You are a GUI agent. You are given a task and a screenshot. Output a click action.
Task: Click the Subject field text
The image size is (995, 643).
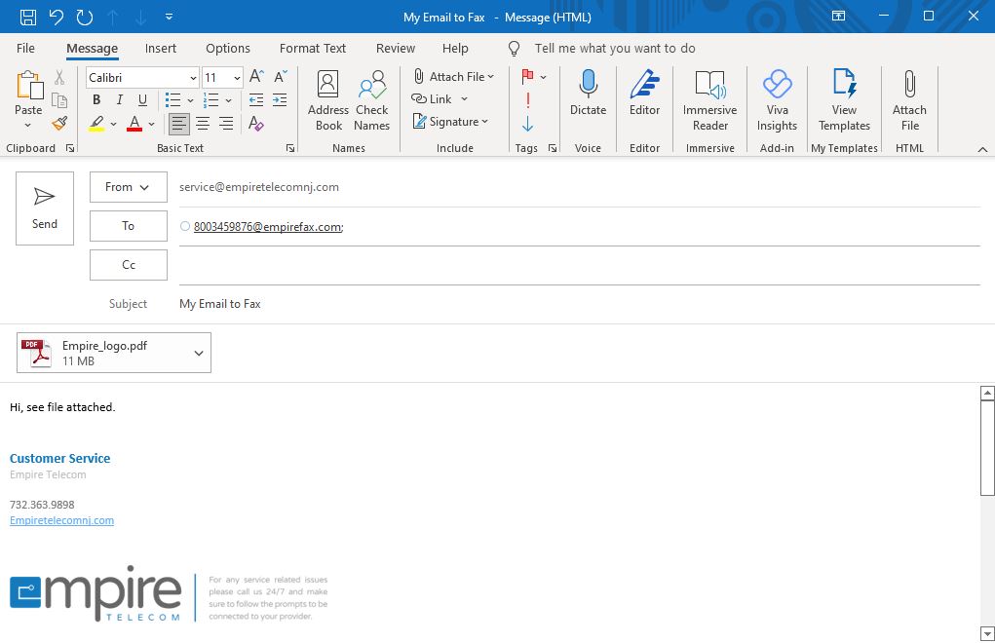click(219, 304)
